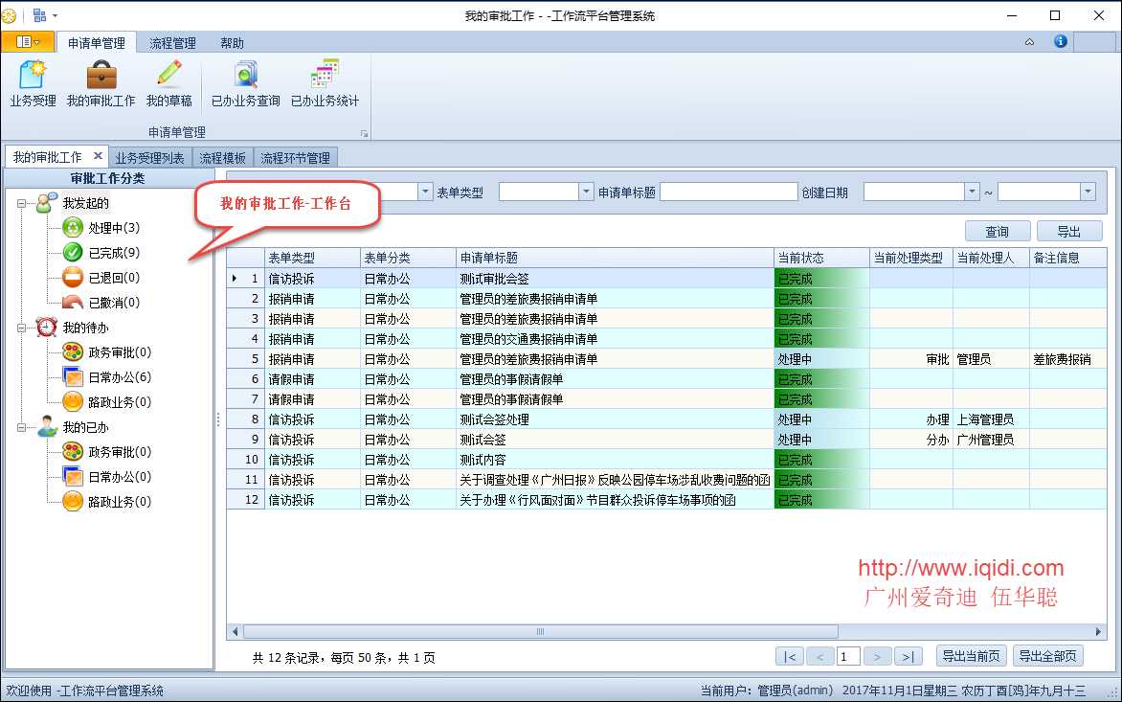Sort by 当前状态 column header
Image resolution: width=1122 pixels, height=702 pixels.
[821, 258]
